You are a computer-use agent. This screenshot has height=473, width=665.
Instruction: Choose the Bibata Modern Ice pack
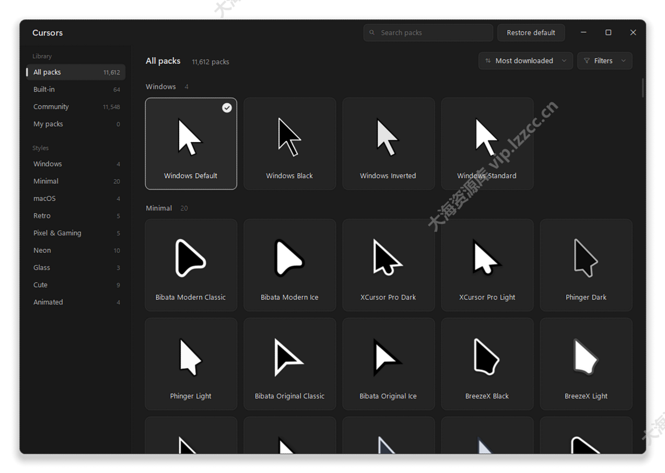click(x=290, y=265)
